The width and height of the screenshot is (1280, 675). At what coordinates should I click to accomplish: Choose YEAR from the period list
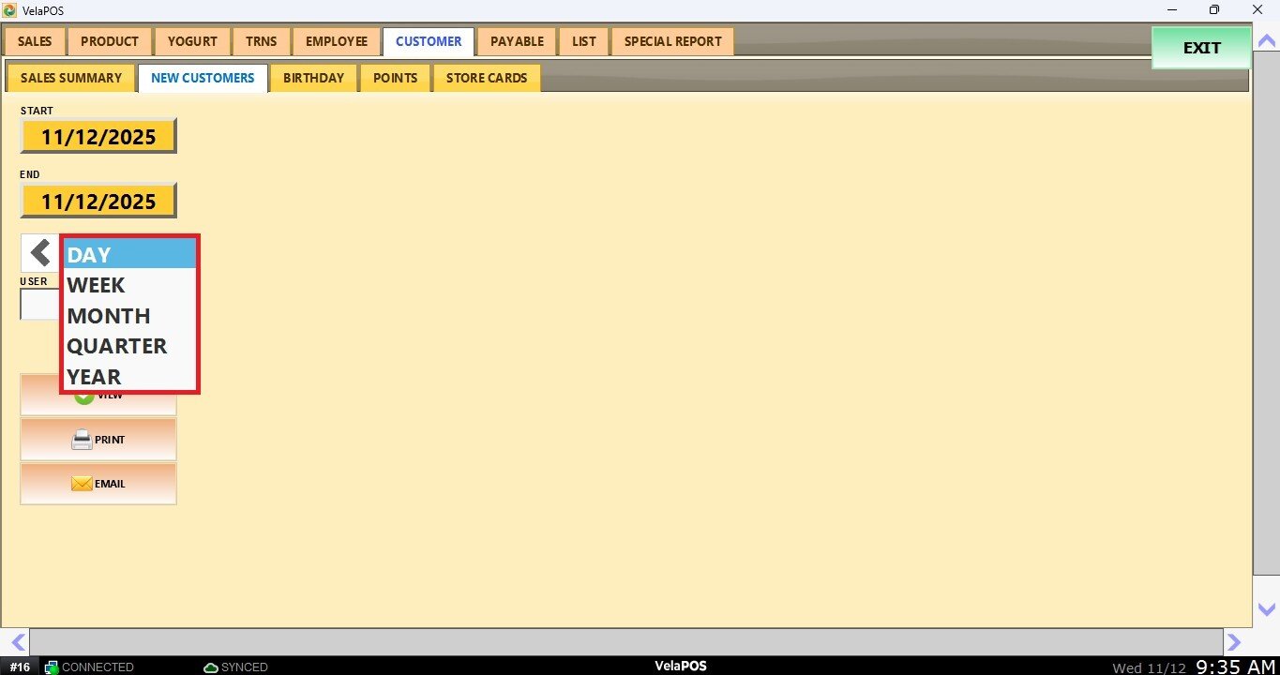tap(129, 377)
